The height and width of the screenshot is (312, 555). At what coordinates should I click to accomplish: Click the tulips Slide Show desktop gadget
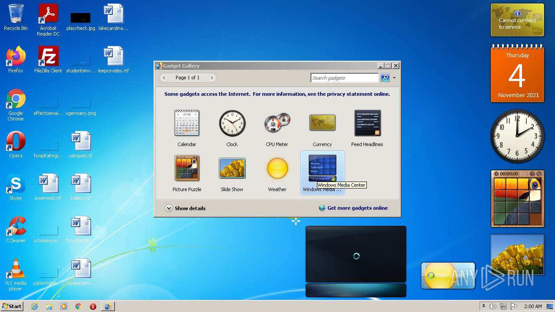517,255
